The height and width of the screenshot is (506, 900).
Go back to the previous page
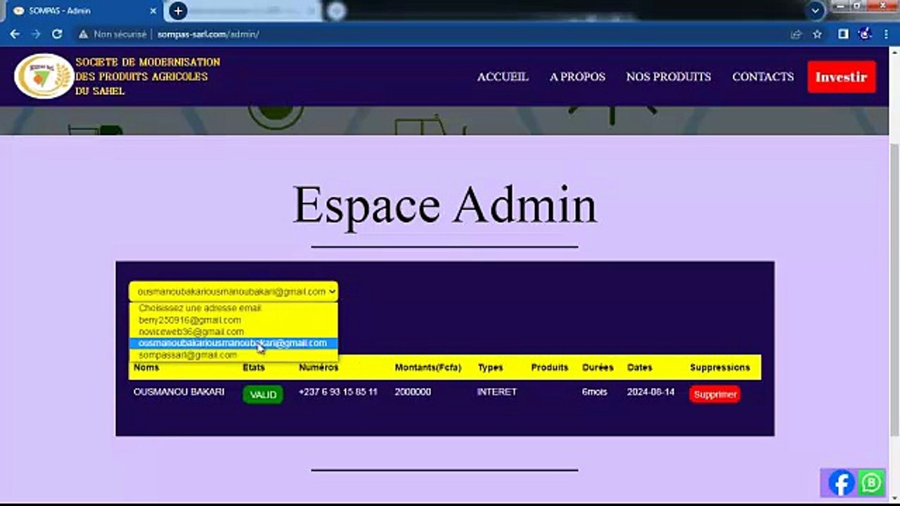(15, 34)
